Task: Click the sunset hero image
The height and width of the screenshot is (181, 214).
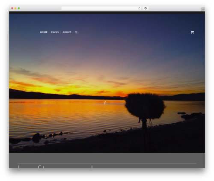Action: [x=107, y=83]
